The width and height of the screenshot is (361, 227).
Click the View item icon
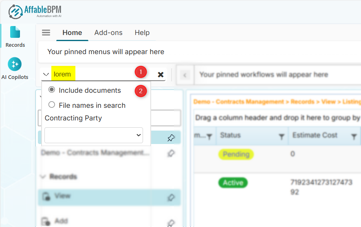[46, 196]
